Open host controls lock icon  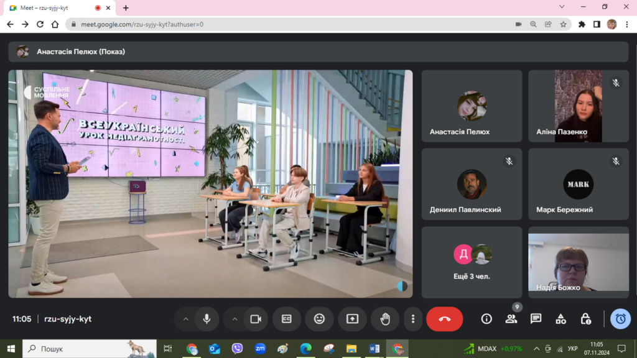[x=585, y=319]
